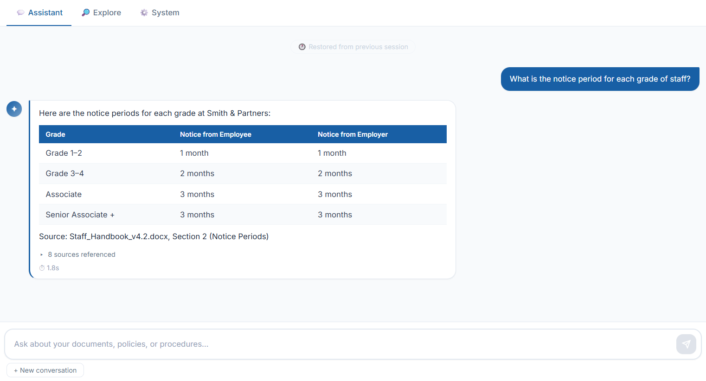Open the Explore tab
The width and height of the screenshot is (706, 381).
[x=101, y=13]
